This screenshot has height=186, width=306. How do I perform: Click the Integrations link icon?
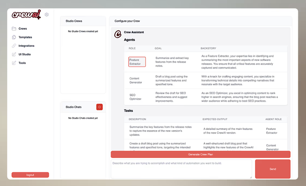point(14,46)
